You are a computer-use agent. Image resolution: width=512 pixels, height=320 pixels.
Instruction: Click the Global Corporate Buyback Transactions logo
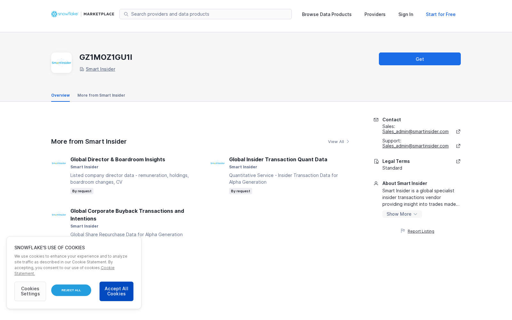[59, 215]
